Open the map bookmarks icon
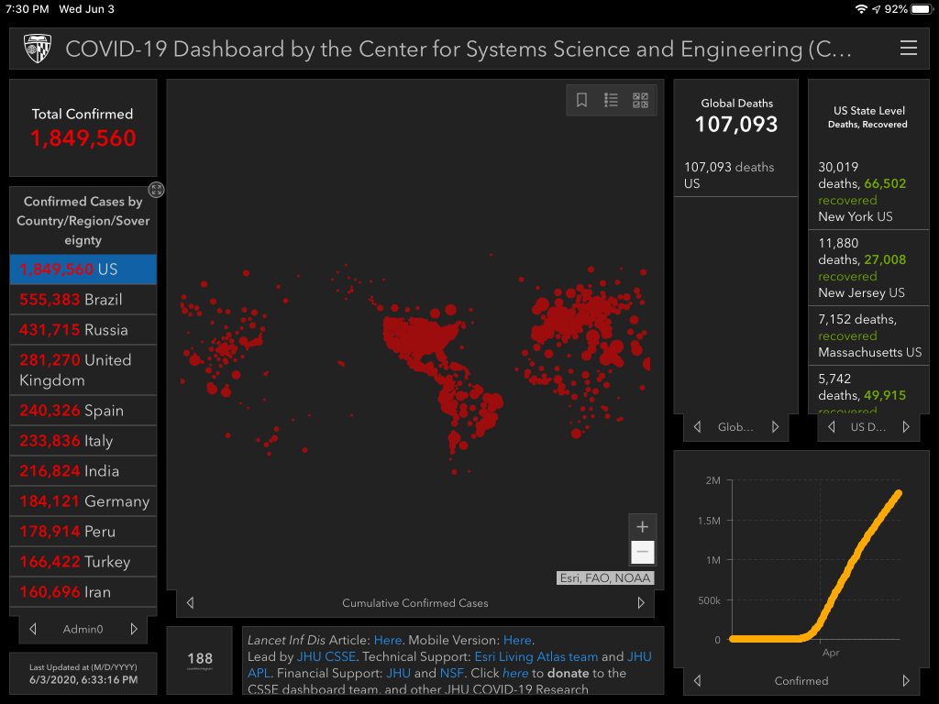The width and height of the screenshot is (939, 704). [x=581, y=101]
